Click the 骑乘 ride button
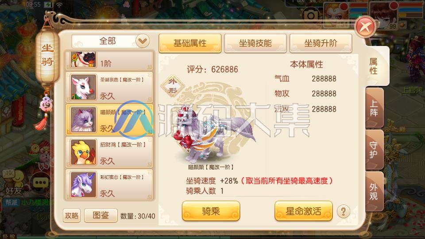Image resolution: width=425 pixels, height=239 pixels. pyautogui.click(x=211, y=211)
